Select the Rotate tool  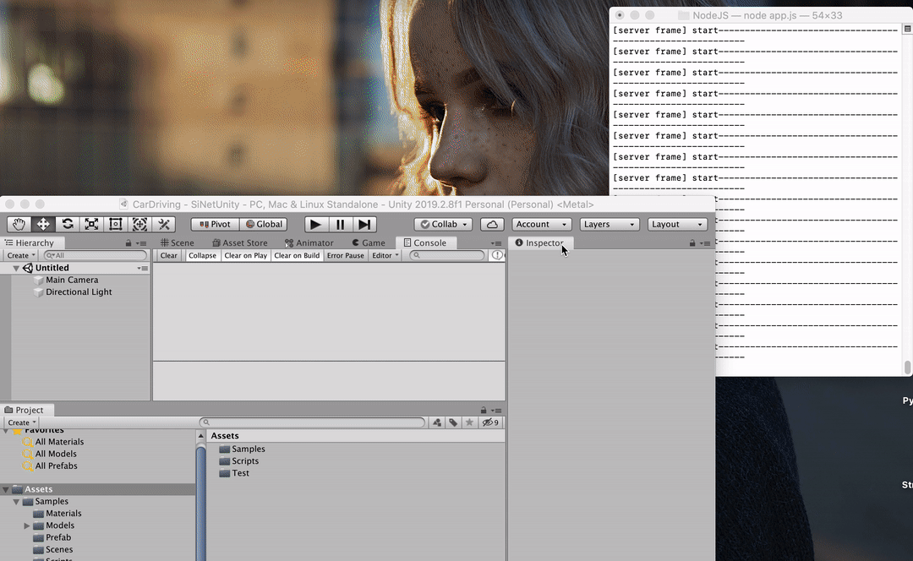click(x=68, y=224)
